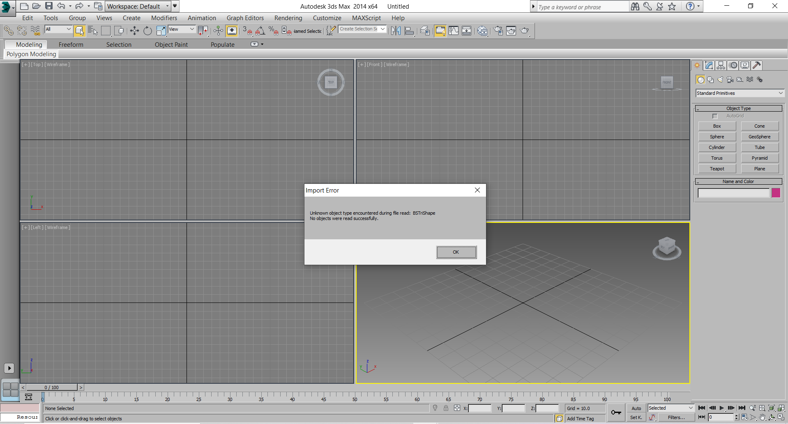Screen dimensions: 788x424
Task: Open the Modifiers menu
Action: tap(164, 18)
